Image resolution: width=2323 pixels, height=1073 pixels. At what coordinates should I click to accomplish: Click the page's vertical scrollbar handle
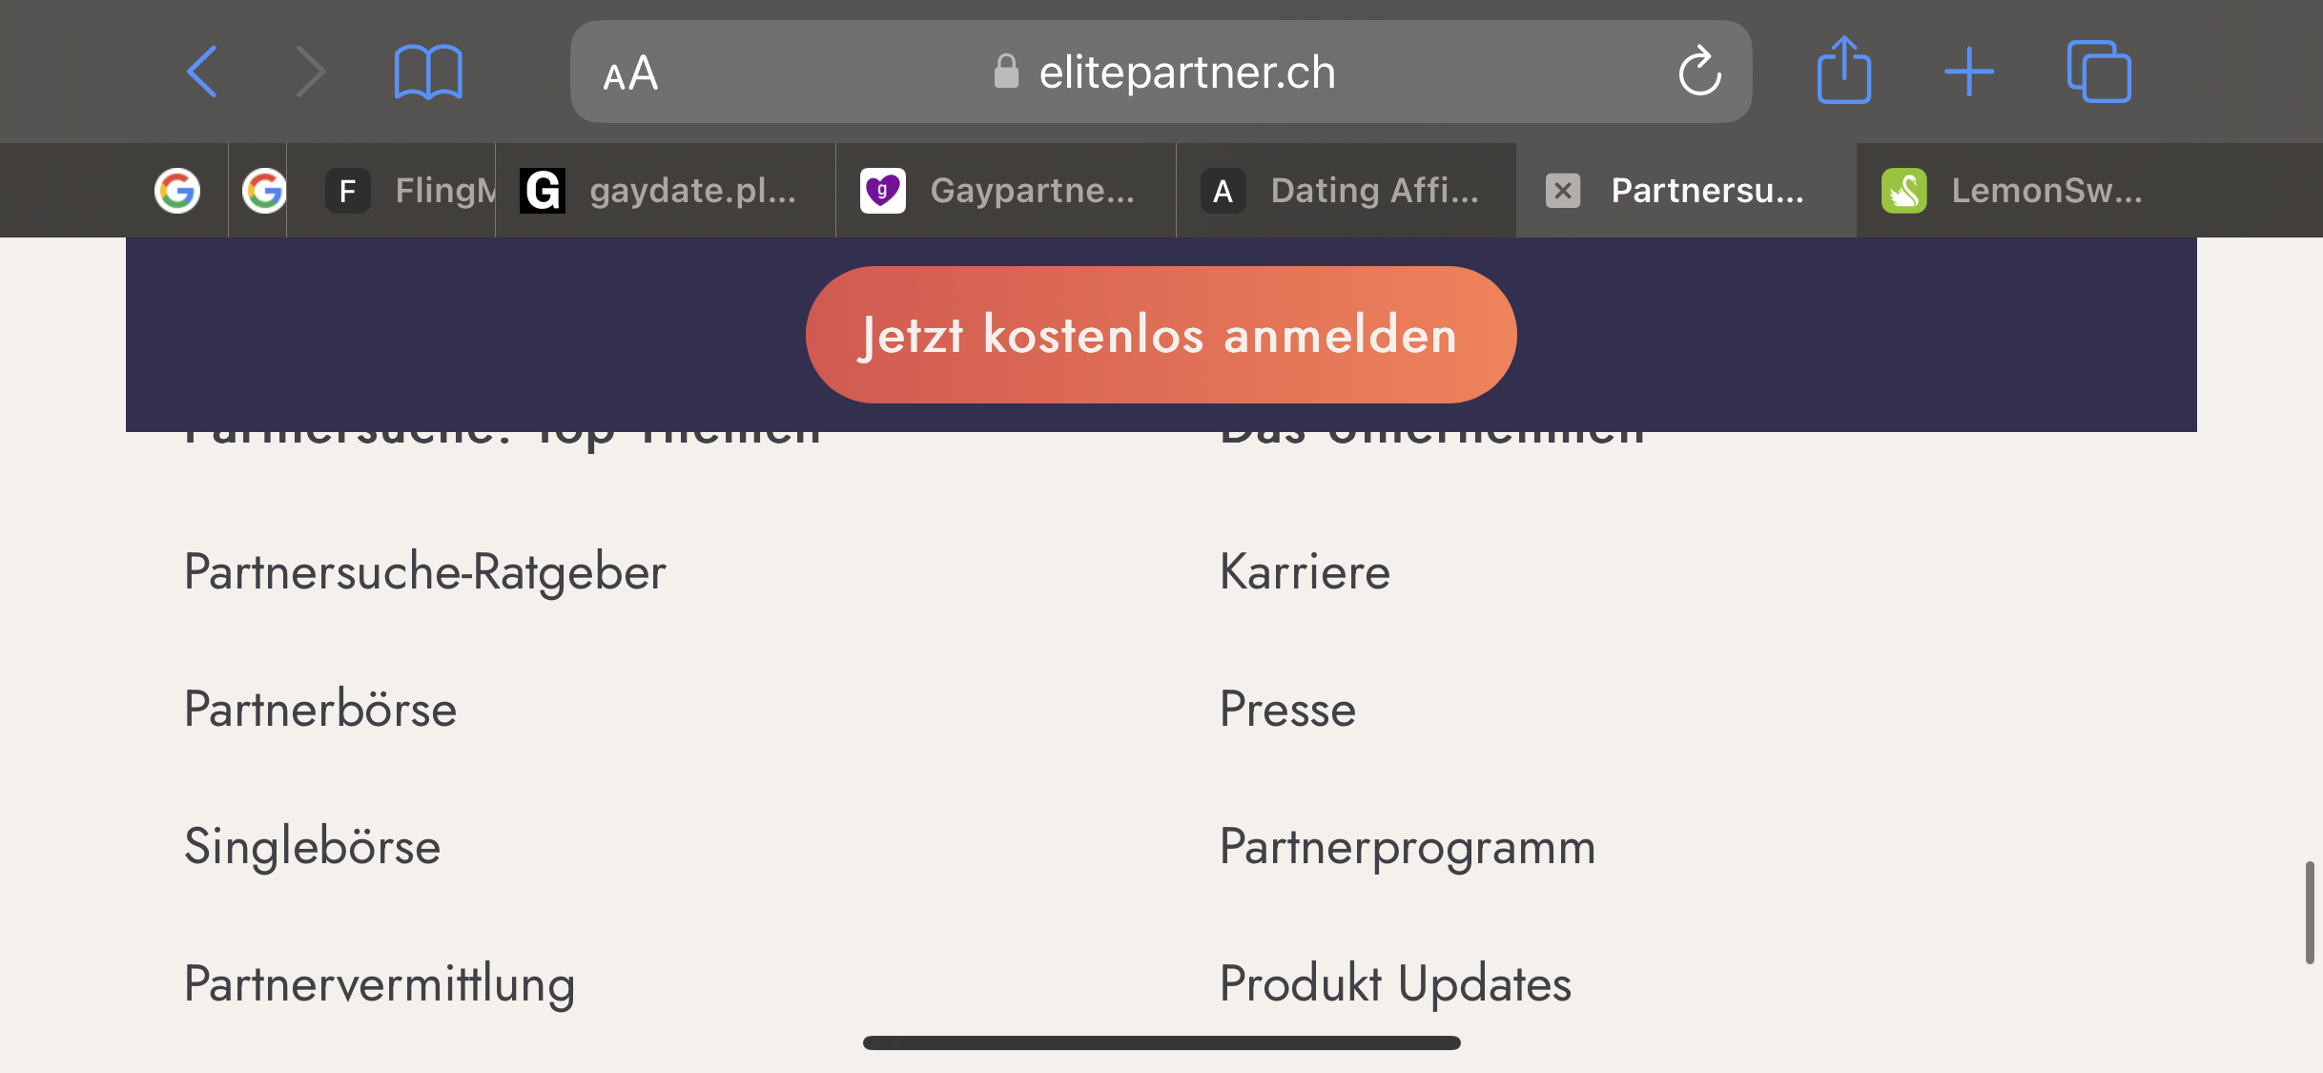pyautogui.click(x=2310, y=913)
